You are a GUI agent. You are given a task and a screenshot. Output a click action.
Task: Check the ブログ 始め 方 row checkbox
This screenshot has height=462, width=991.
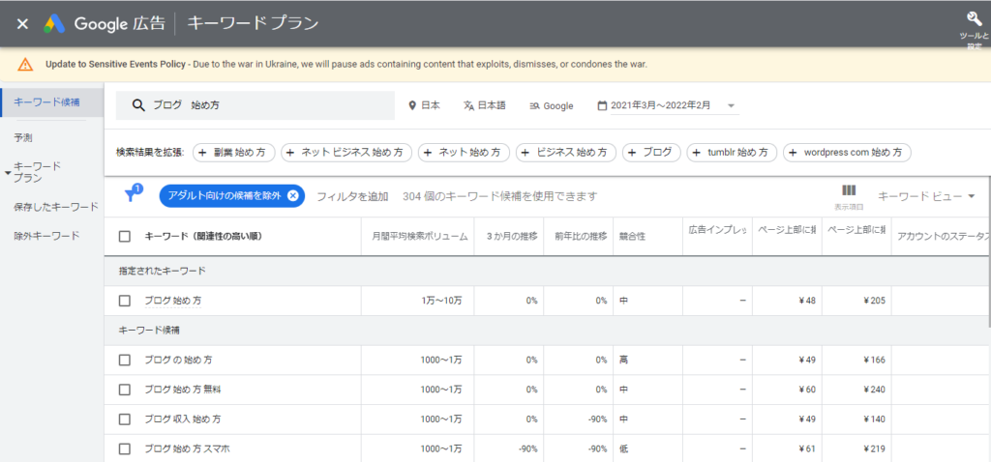pos(125,301)
